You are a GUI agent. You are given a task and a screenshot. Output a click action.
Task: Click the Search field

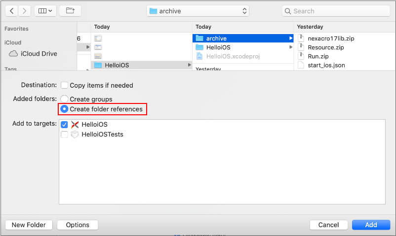[x=336, y=11]
